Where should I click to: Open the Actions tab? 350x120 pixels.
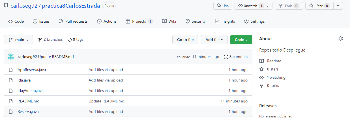click(x=107, y=21)
